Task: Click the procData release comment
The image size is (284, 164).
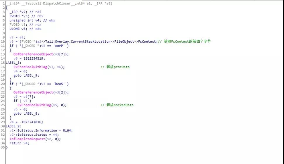Action: pyautogui.click(x=115, y=67)
